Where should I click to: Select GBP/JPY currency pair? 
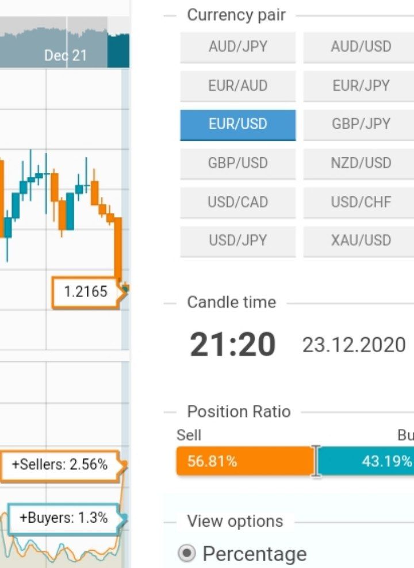361,124
